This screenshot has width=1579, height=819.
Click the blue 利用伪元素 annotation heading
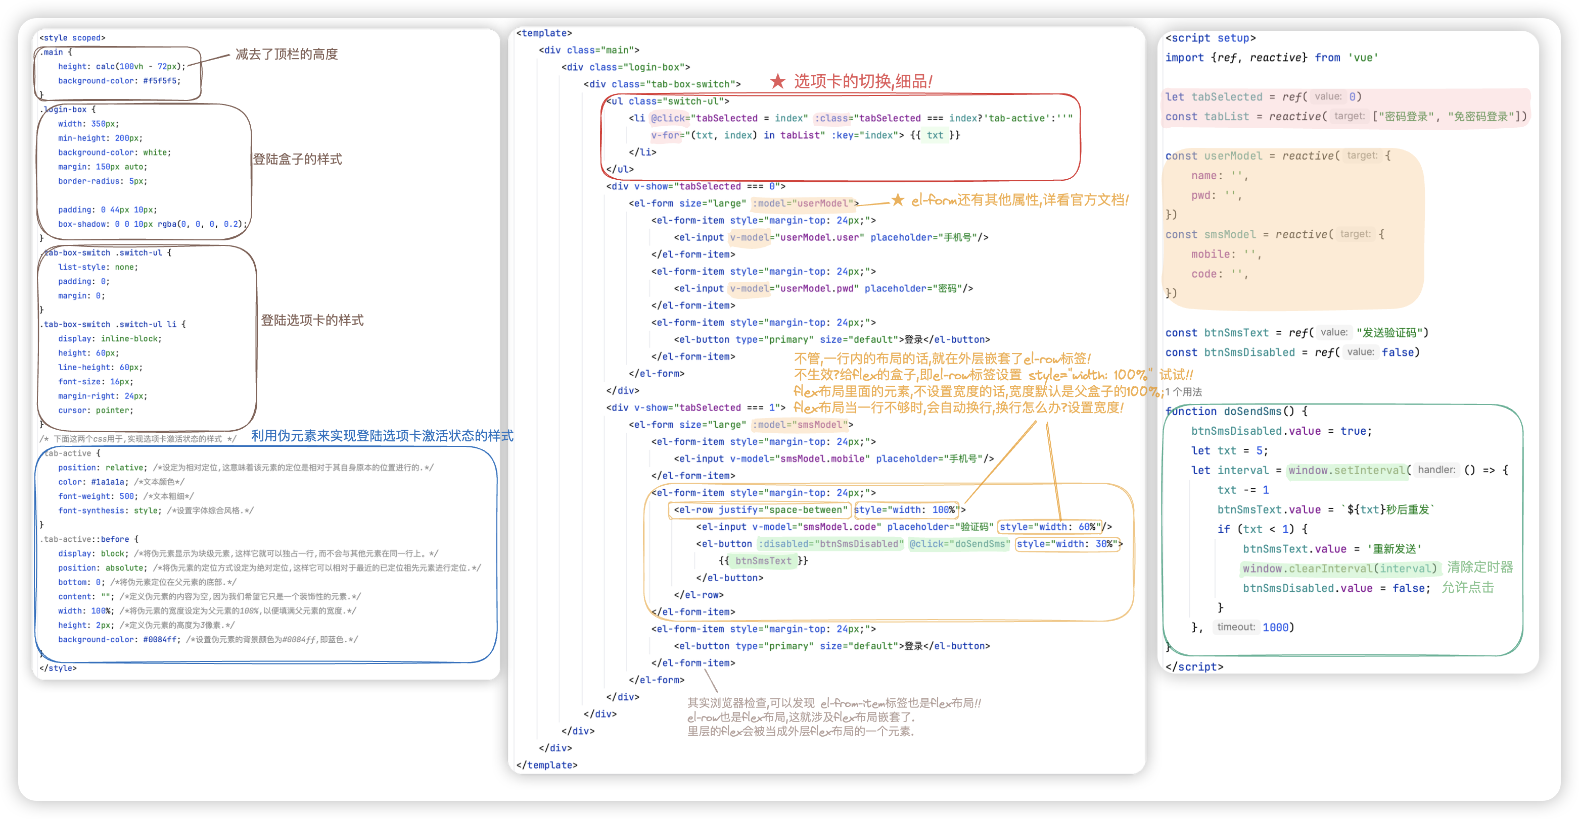[382, 436]
